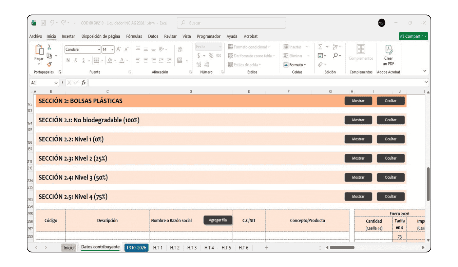Expand the Formato cells dropdown
Viewport: 458px width, 267px height.
[x=295, y=65]
